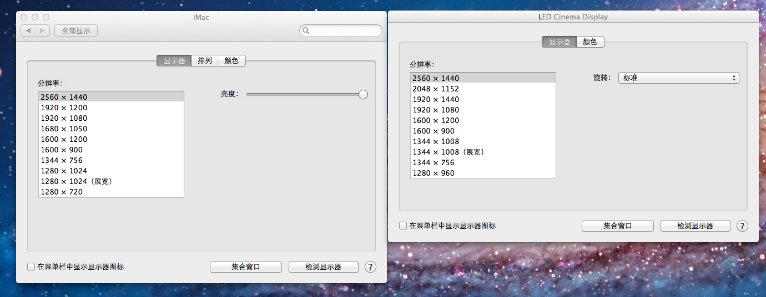
Task: Select 1920 × 1440 in the LED Cinema Display list
Action: pyautogui.click(x=483, y=99)
